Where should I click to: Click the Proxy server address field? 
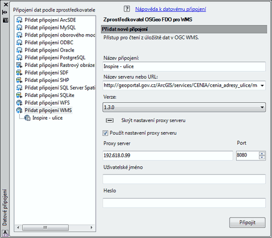168,155
